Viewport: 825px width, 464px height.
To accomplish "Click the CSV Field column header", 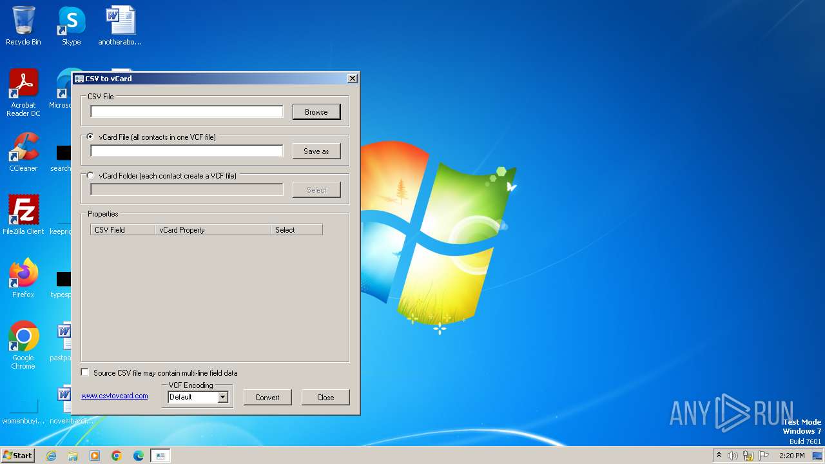I will pos(122,229).
